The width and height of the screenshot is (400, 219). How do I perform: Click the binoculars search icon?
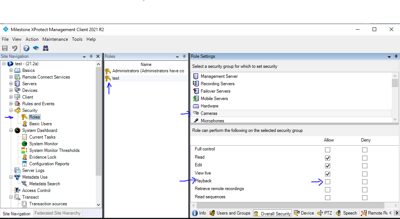coord(46,48)
